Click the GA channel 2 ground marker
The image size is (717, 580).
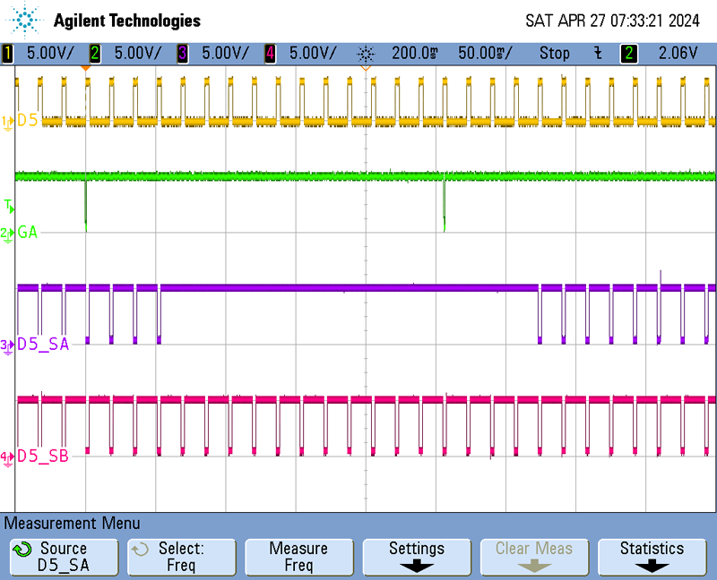coord(7,233)
